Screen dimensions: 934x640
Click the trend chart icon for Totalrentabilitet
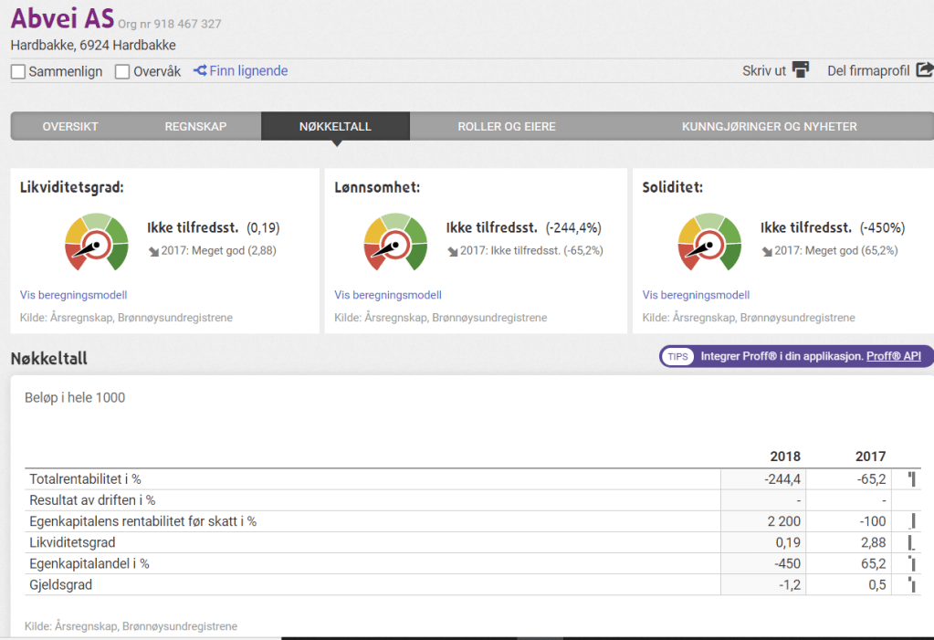pos(911,479)
